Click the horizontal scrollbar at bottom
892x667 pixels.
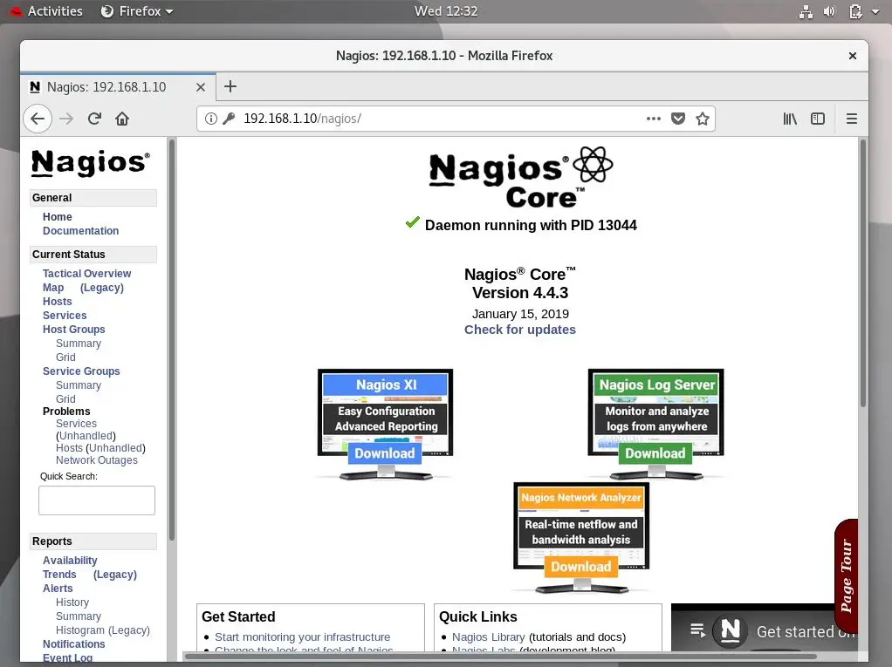pyautogui.click(x=501, y=657)
